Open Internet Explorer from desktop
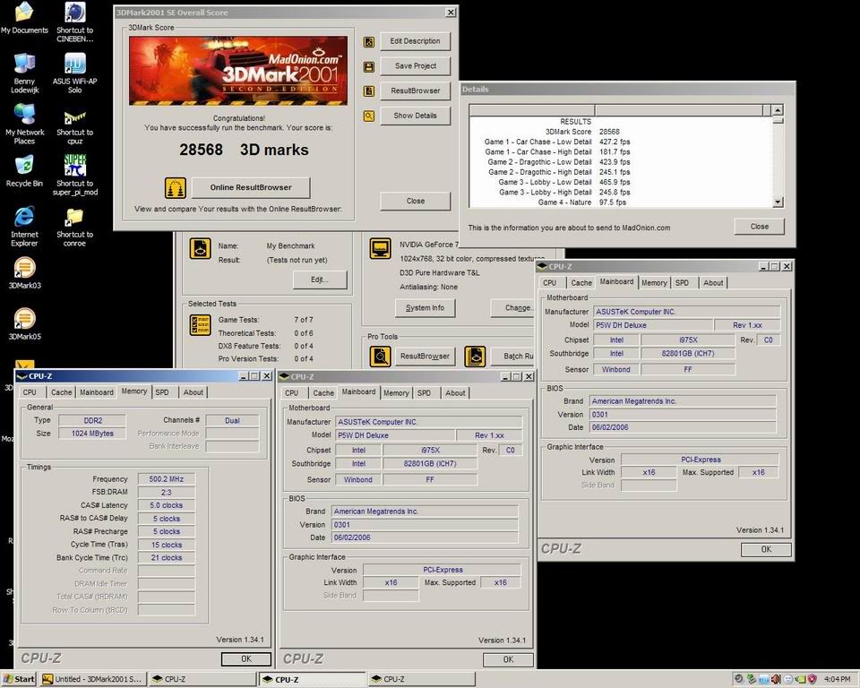This screenshot has width=860, height=688. [24, 226]
